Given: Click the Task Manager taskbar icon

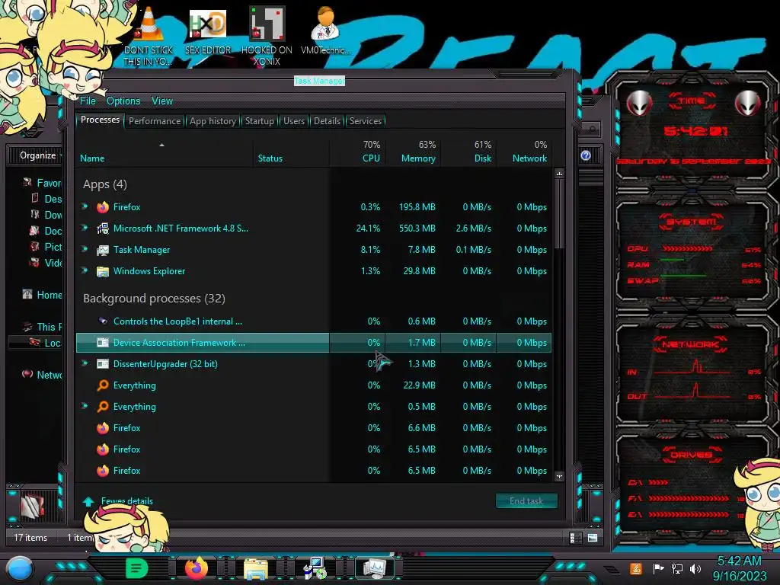Looking at the screenshot, I should pyautogui.click(x=374, y=568).
